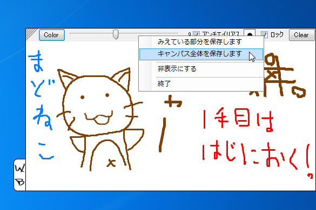316x210 pixels.
Task: Click the WB side tab handle
Action: pos(20,175)
